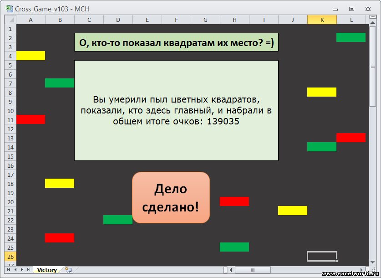The image size is (381, 278).
Task: Click the green title box about квадратам
Action: 177,42
